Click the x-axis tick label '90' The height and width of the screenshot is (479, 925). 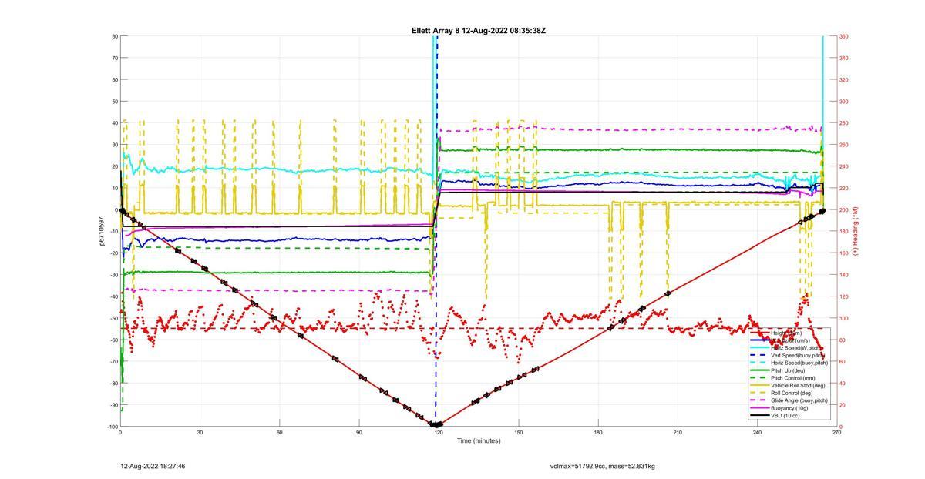pyautogui.click(x=358, y=433)
